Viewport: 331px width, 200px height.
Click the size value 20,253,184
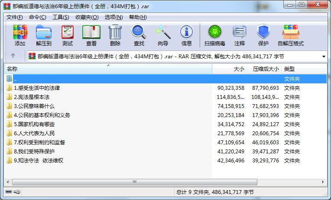[x=231, y=115]
